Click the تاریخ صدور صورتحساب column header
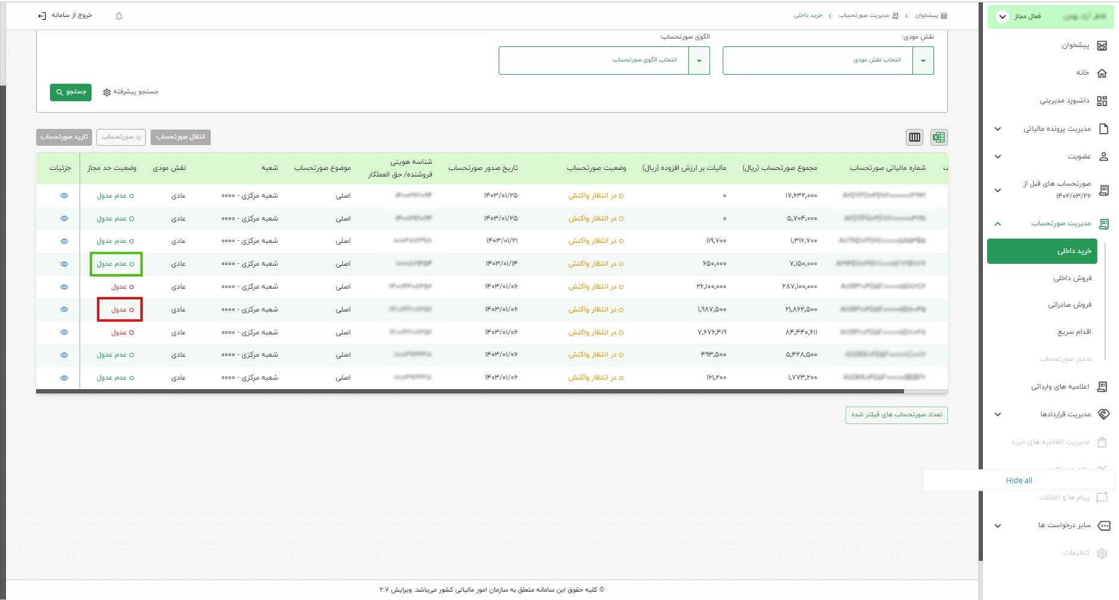 [x=483, y=168]
